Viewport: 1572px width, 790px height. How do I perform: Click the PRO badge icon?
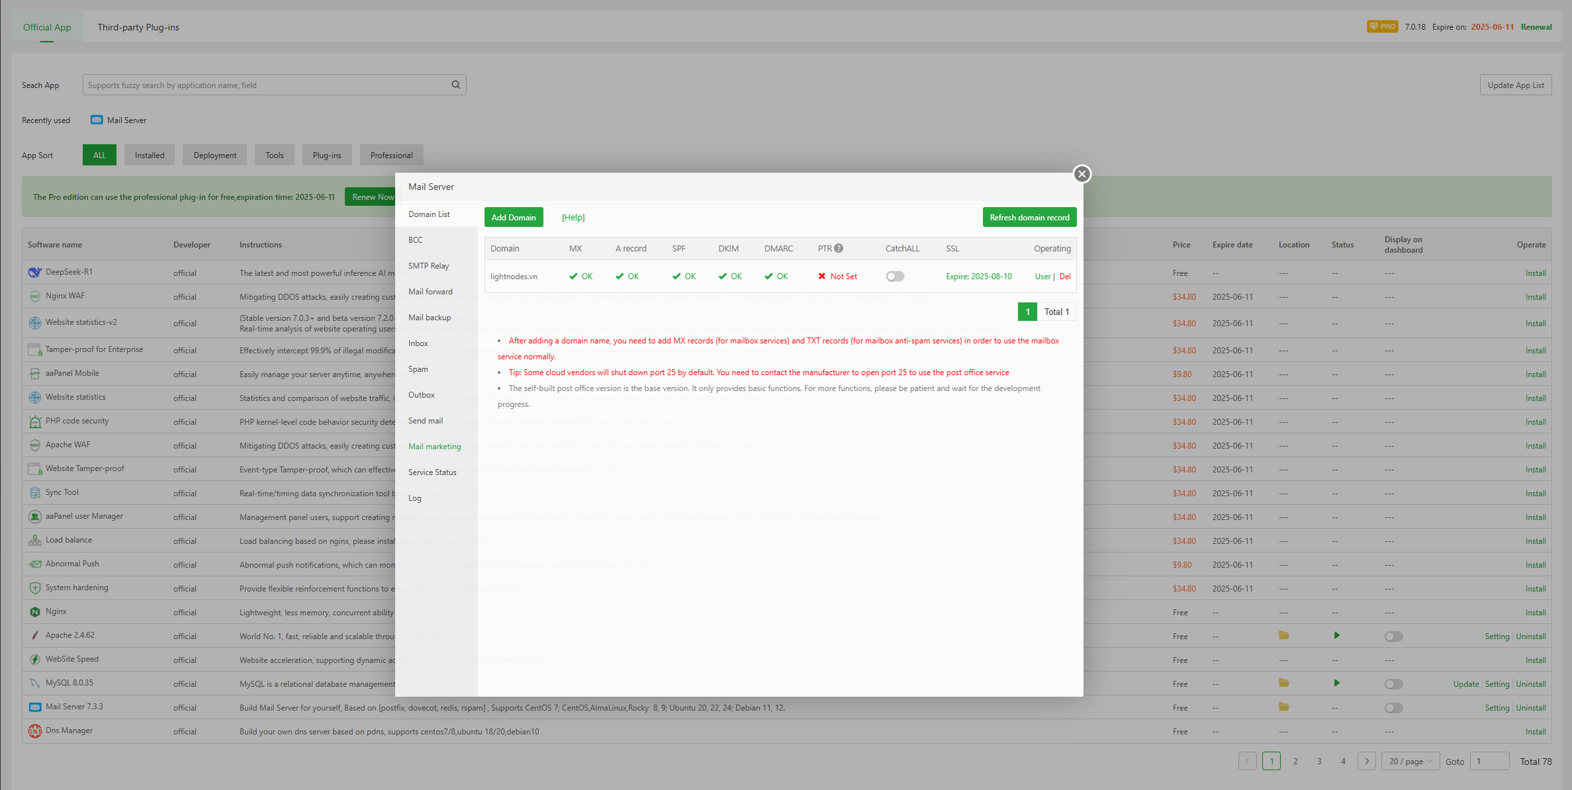click(x=1382, y=26)
